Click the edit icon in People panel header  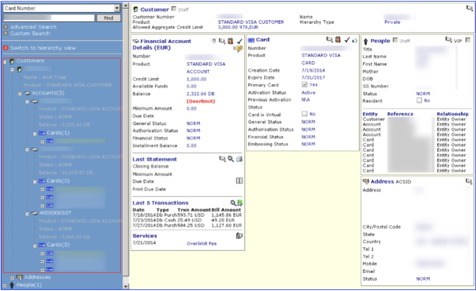(x=449, y=39)
